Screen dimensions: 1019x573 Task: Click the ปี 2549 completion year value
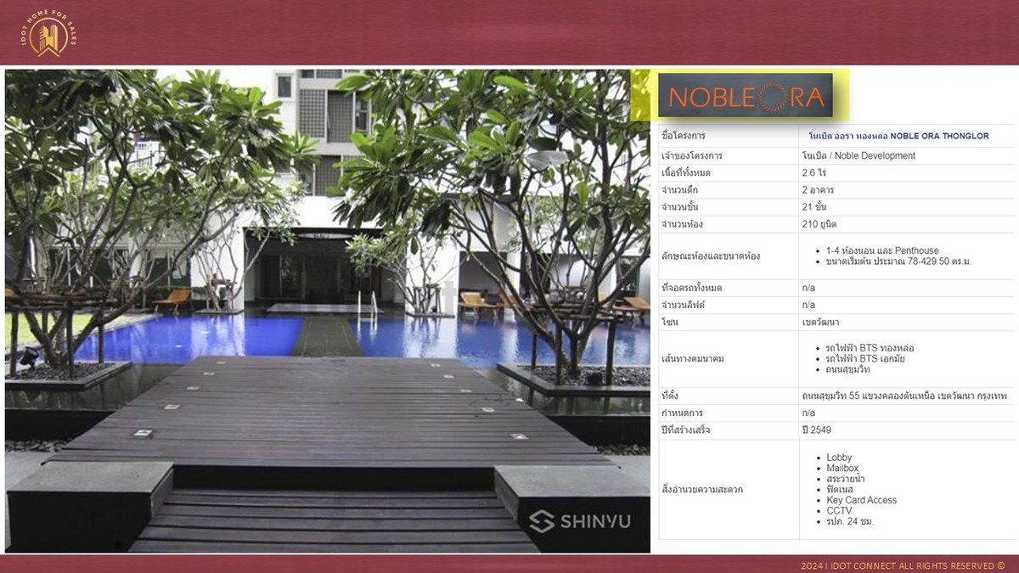click(x=816, y=430)
